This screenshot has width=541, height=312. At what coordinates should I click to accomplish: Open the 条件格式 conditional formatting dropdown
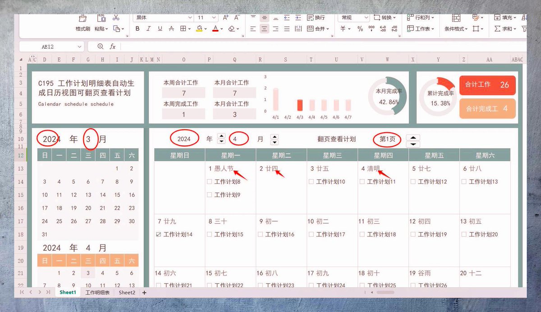point(456,28)
